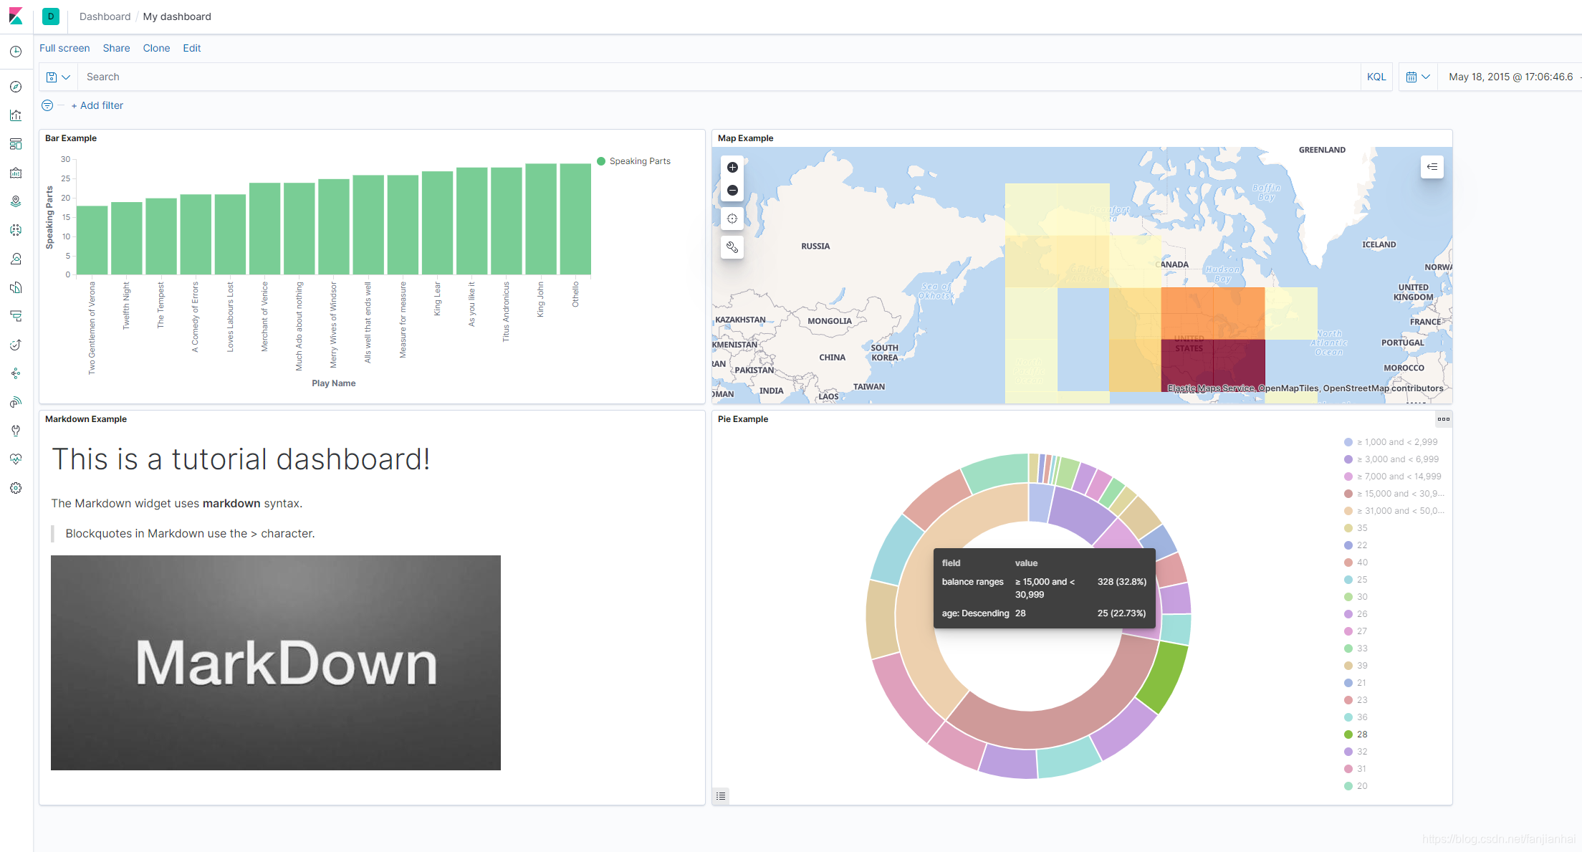Toggle legend ≥ 7,000 and < 14,999
Screen dimensions: 1582x852
click(1394, 477)
